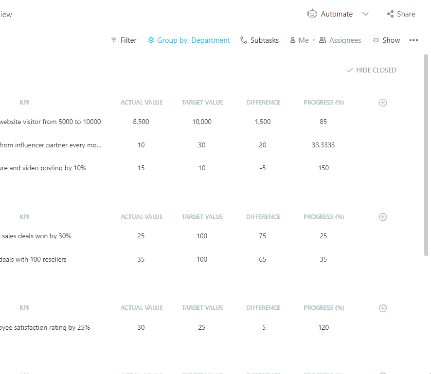Viewport: 431px width, 374px height.
Task: Click the Share button
Action: click(x=401, y=14)
